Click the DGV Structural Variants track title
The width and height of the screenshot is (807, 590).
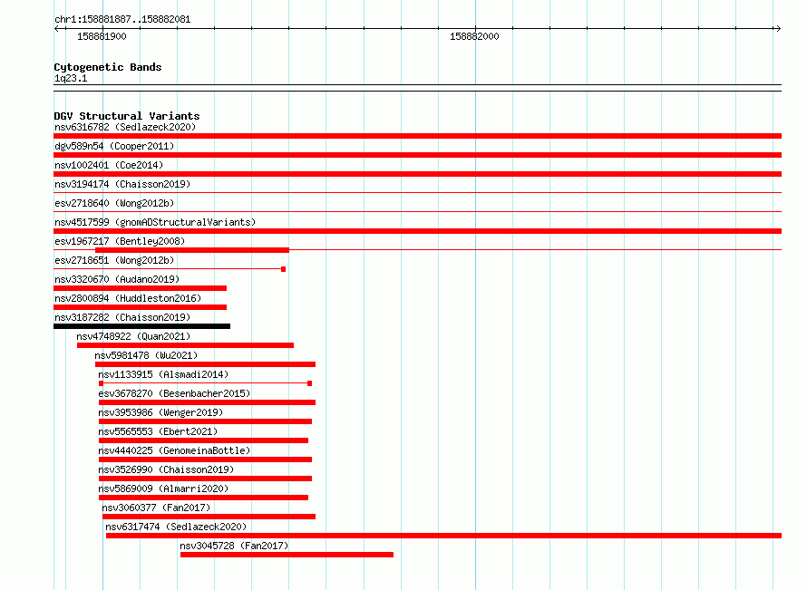pos(127,116)
